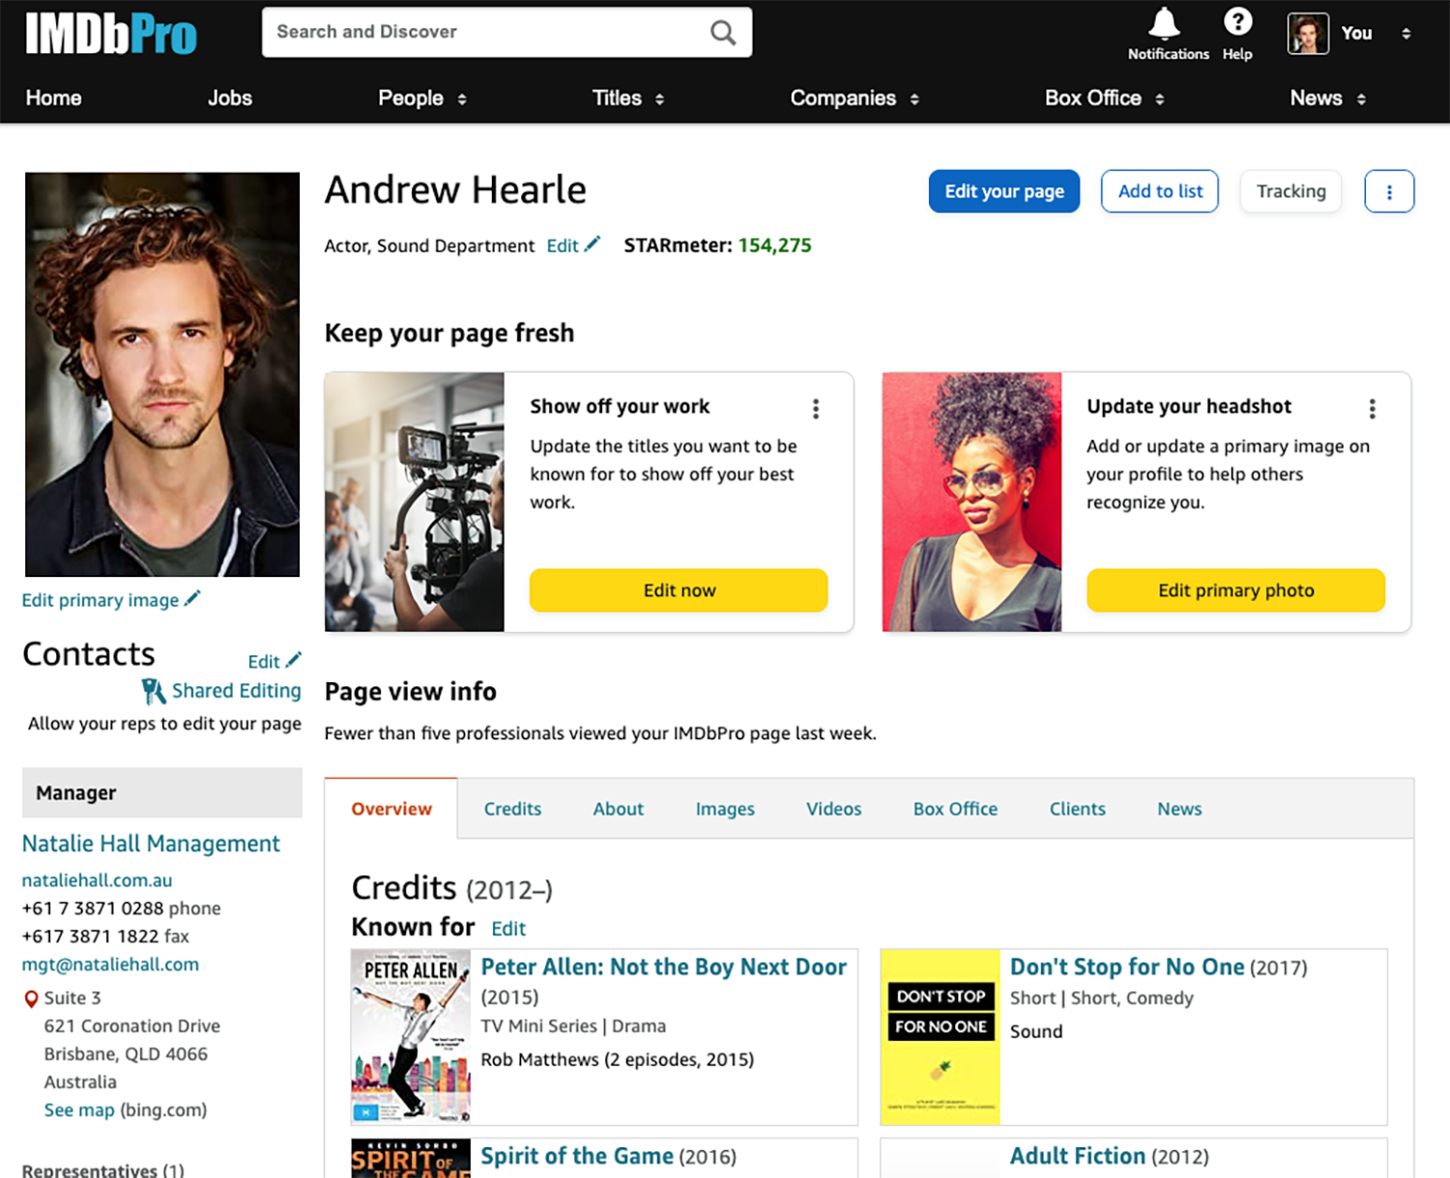Open three-dot menu on Show off your work card
This screenshot has height=1178, width=1450.
(x=816, y=409)
